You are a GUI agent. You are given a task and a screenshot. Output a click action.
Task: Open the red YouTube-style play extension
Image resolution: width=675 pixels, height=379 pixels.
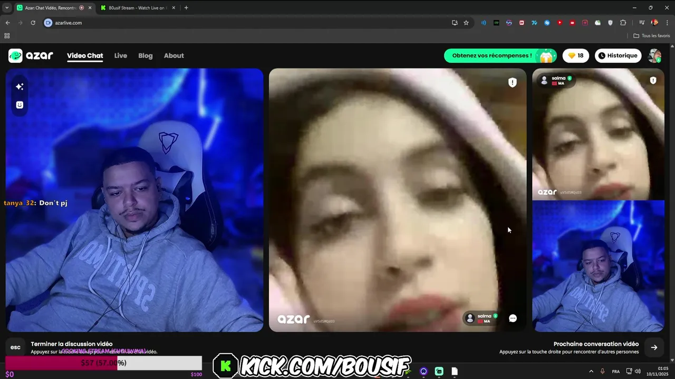pyautogui.click(x=560, y=23)
